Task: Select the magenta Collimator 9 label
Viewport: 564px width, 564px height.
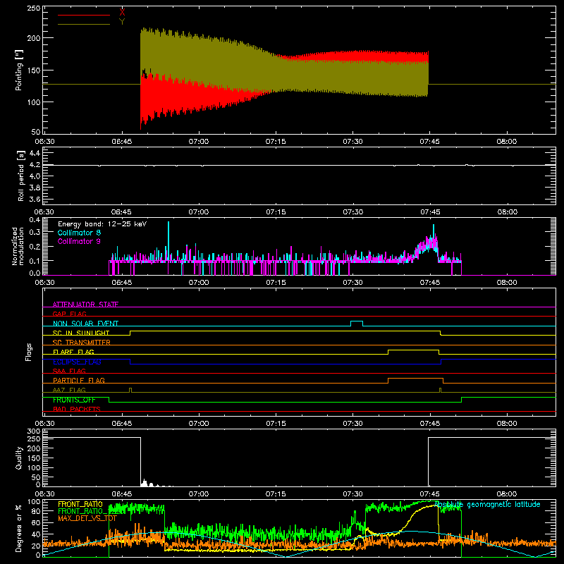Action: tap(79, 241)
